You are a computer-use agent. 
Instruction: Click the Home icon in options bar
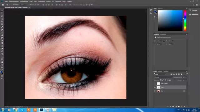tap(3, 5)
